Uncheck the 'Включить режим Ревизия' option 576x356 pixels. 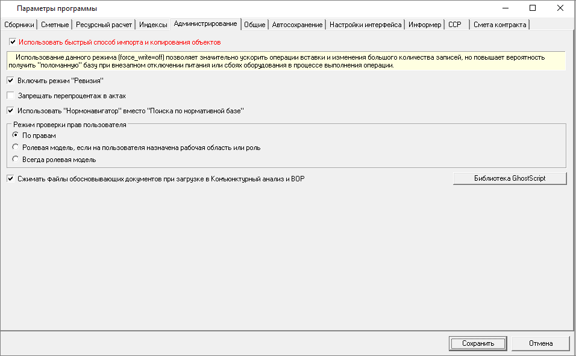coord(10,80)
